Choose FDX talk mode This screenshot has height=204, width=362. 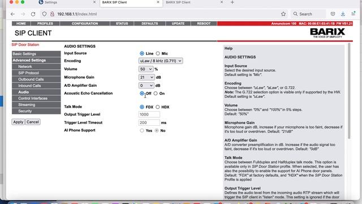pos(142,107)
